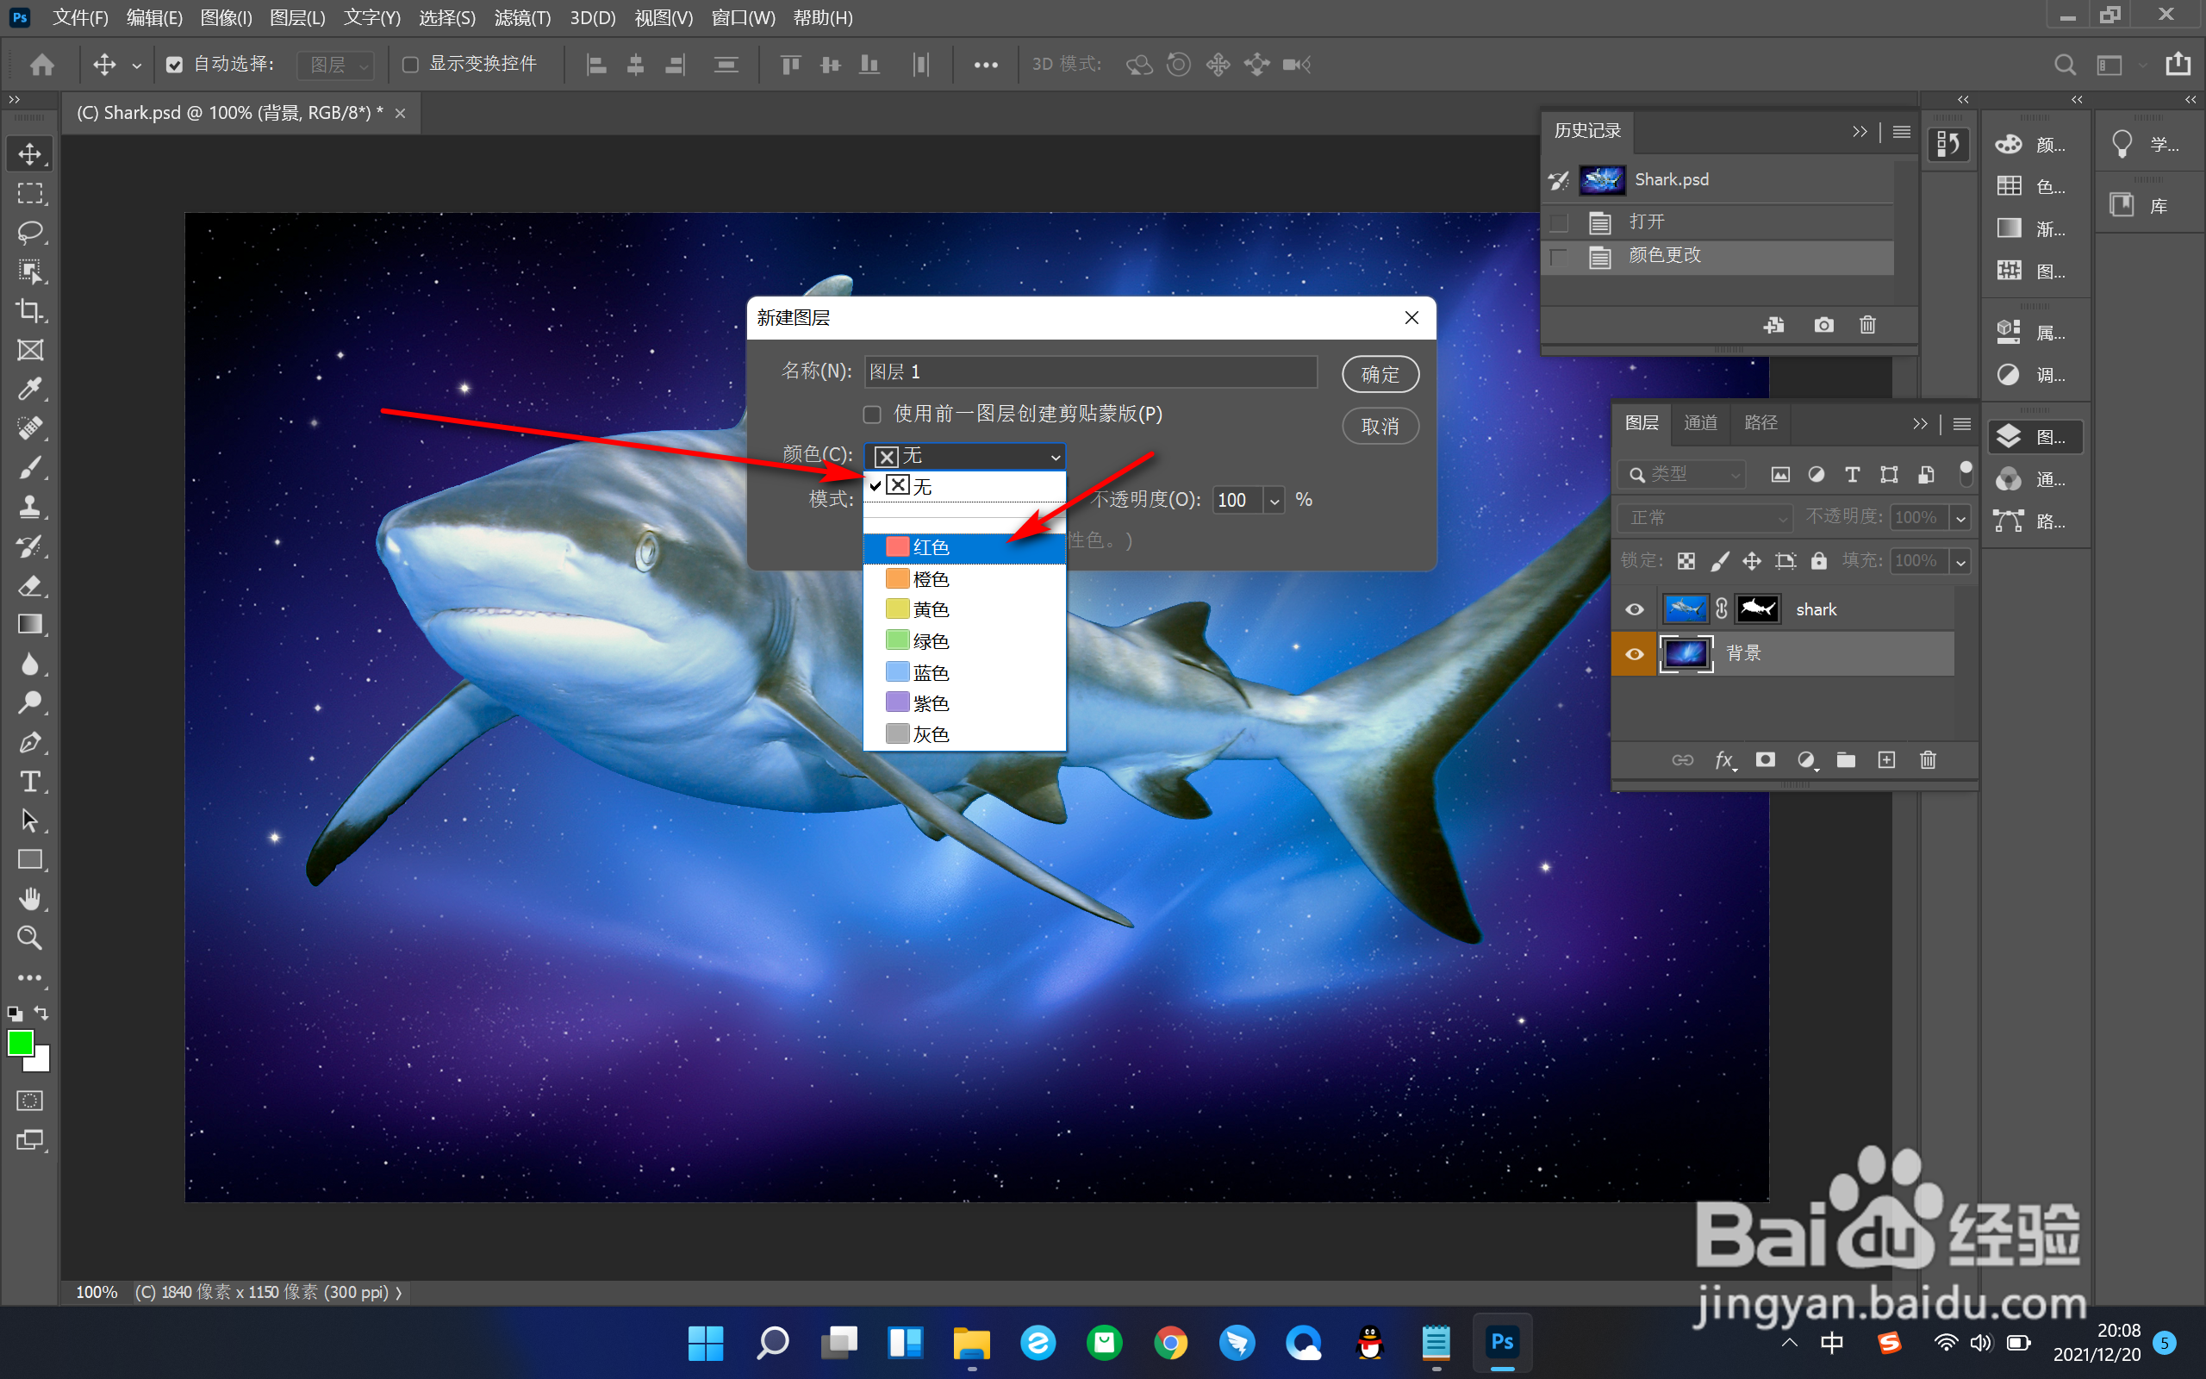
Task: Choose 红色 in the color list
Action: 964,547
